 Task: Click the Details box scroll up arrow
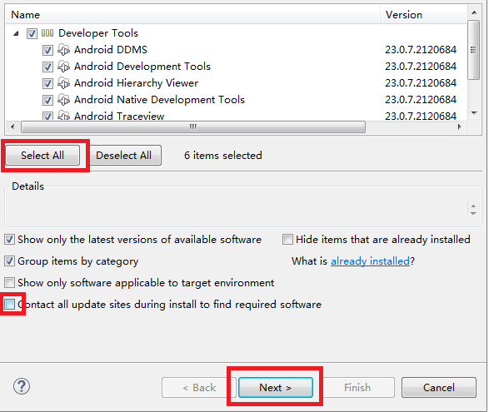point(473,206)
